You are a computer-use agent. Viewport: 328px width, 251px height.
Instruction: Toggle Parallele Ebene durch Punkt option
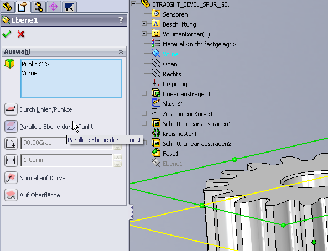(11, 127)
